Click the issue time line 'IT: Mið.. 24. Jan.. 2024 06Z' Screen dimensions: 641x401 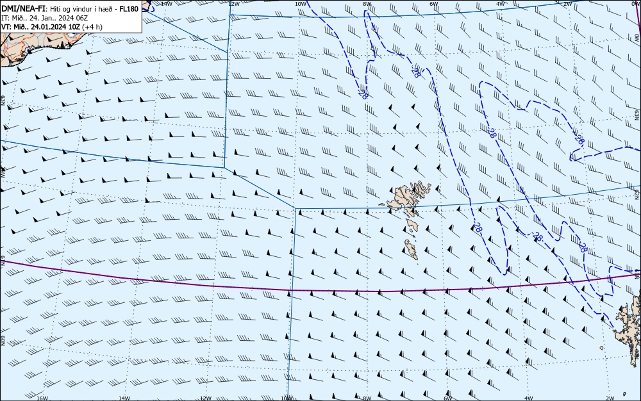coord(45,18)
